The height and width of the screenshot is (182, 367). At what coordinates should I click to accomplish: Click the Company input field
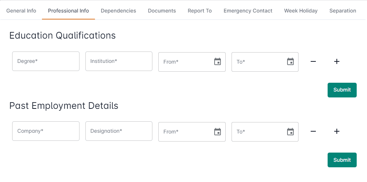[46, 131]
